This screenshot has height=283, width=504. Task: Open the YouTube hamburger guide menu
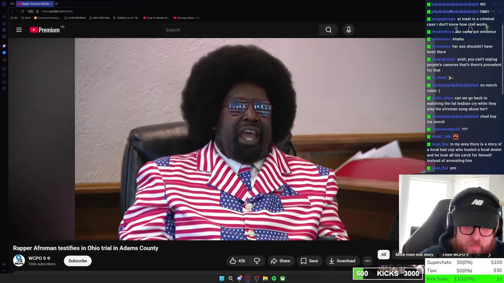pyautogui.click(x=19, y=30)
